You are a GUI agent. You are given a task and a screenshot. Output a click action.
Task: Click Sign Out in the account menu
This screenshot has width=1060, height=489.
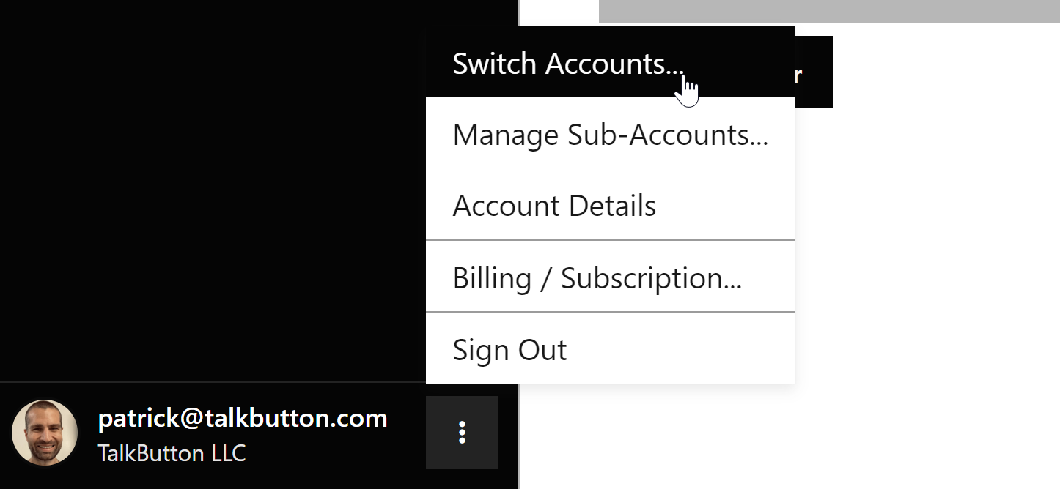[x=509, y=350]
